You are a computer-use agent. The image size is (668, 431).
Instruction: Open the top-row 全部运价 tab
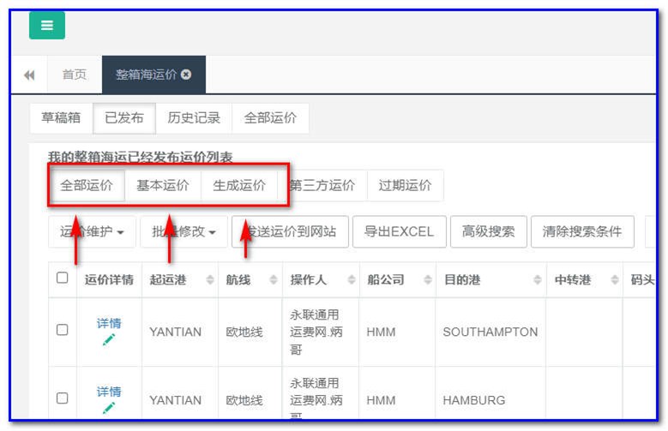[270, 117]
